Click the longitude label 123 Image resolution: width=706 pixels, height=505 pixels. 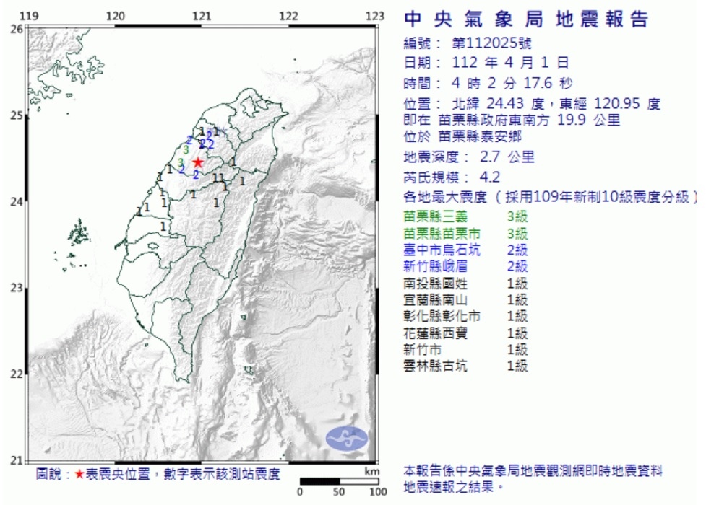375,17
